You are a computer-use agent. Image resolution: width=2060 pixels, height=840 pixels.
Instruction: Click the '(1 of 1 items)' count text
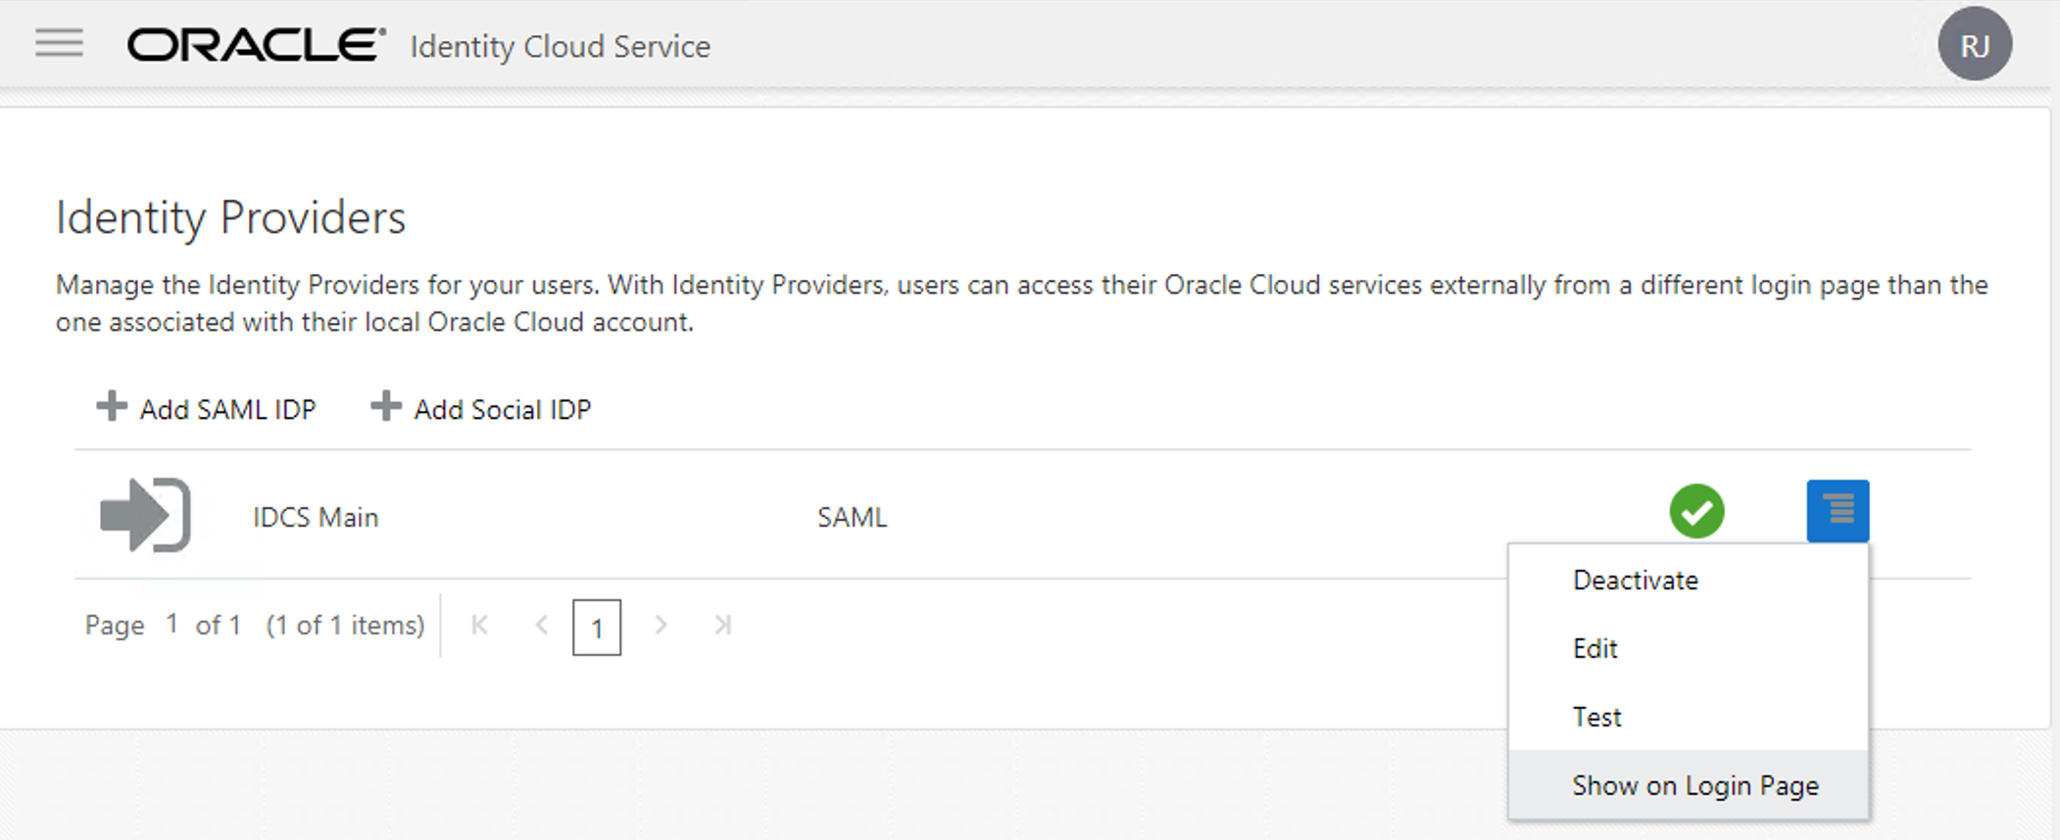click(x=345, y=625)
